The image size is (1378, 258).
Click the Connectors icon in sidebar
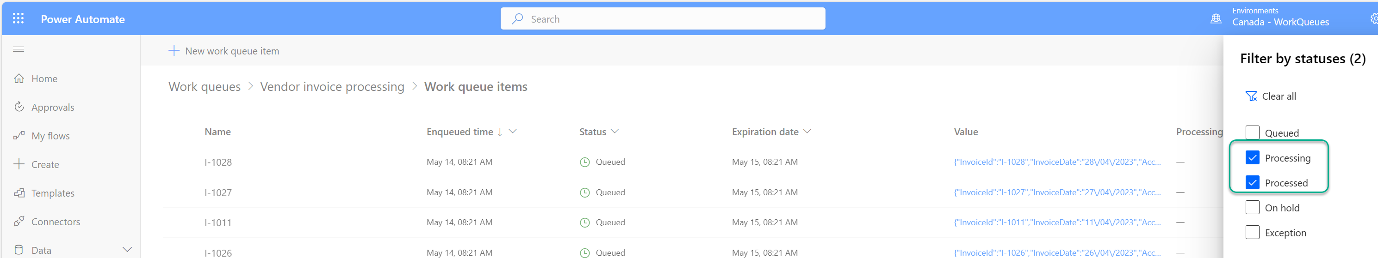coord(19,221)
